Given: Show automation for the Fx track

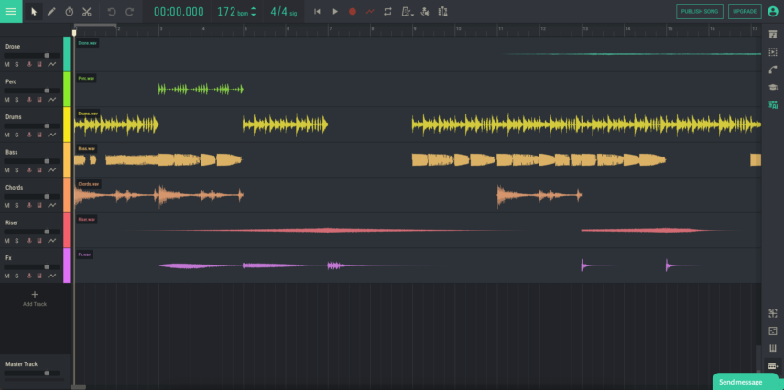Looking at the screenshot, I should point(52,276).
